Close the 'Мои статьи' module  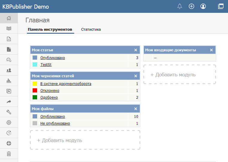(x=136, y=50)
